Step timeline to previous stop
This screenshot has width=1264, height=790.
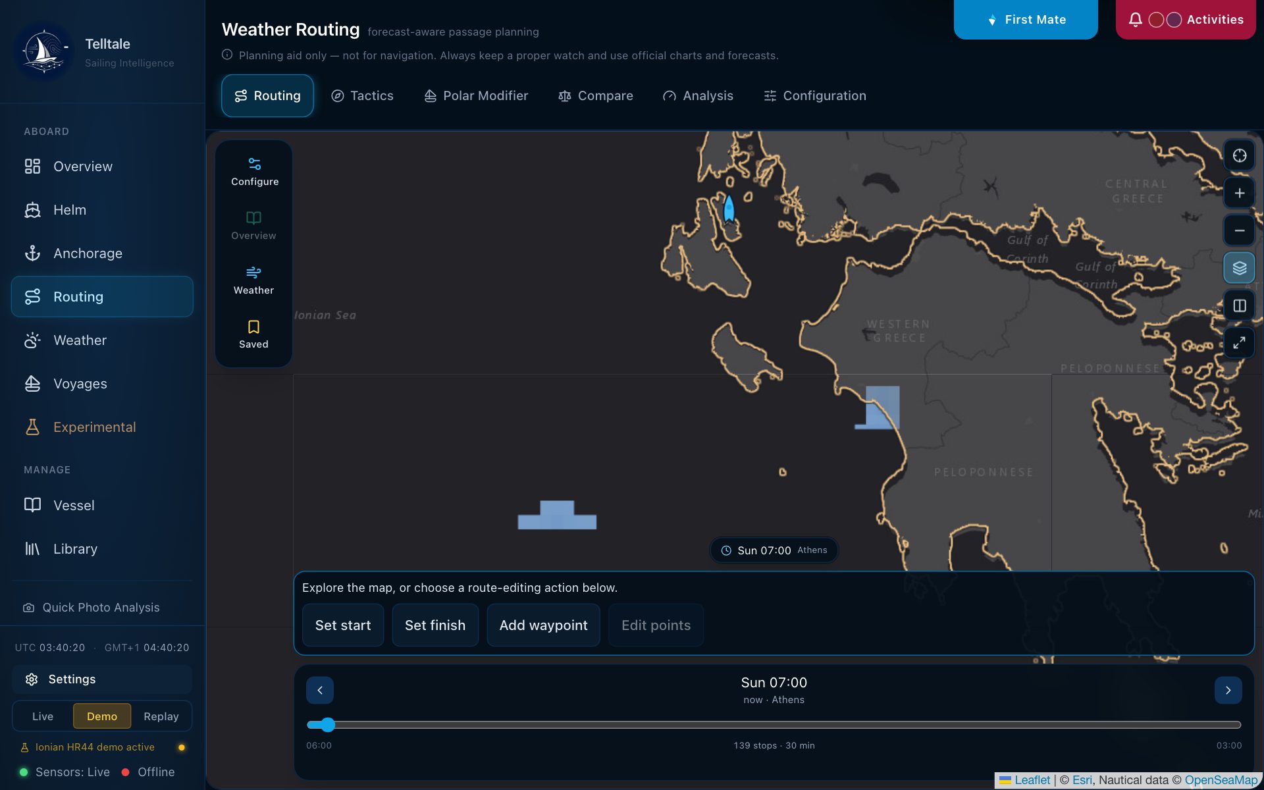click(320, 691)
